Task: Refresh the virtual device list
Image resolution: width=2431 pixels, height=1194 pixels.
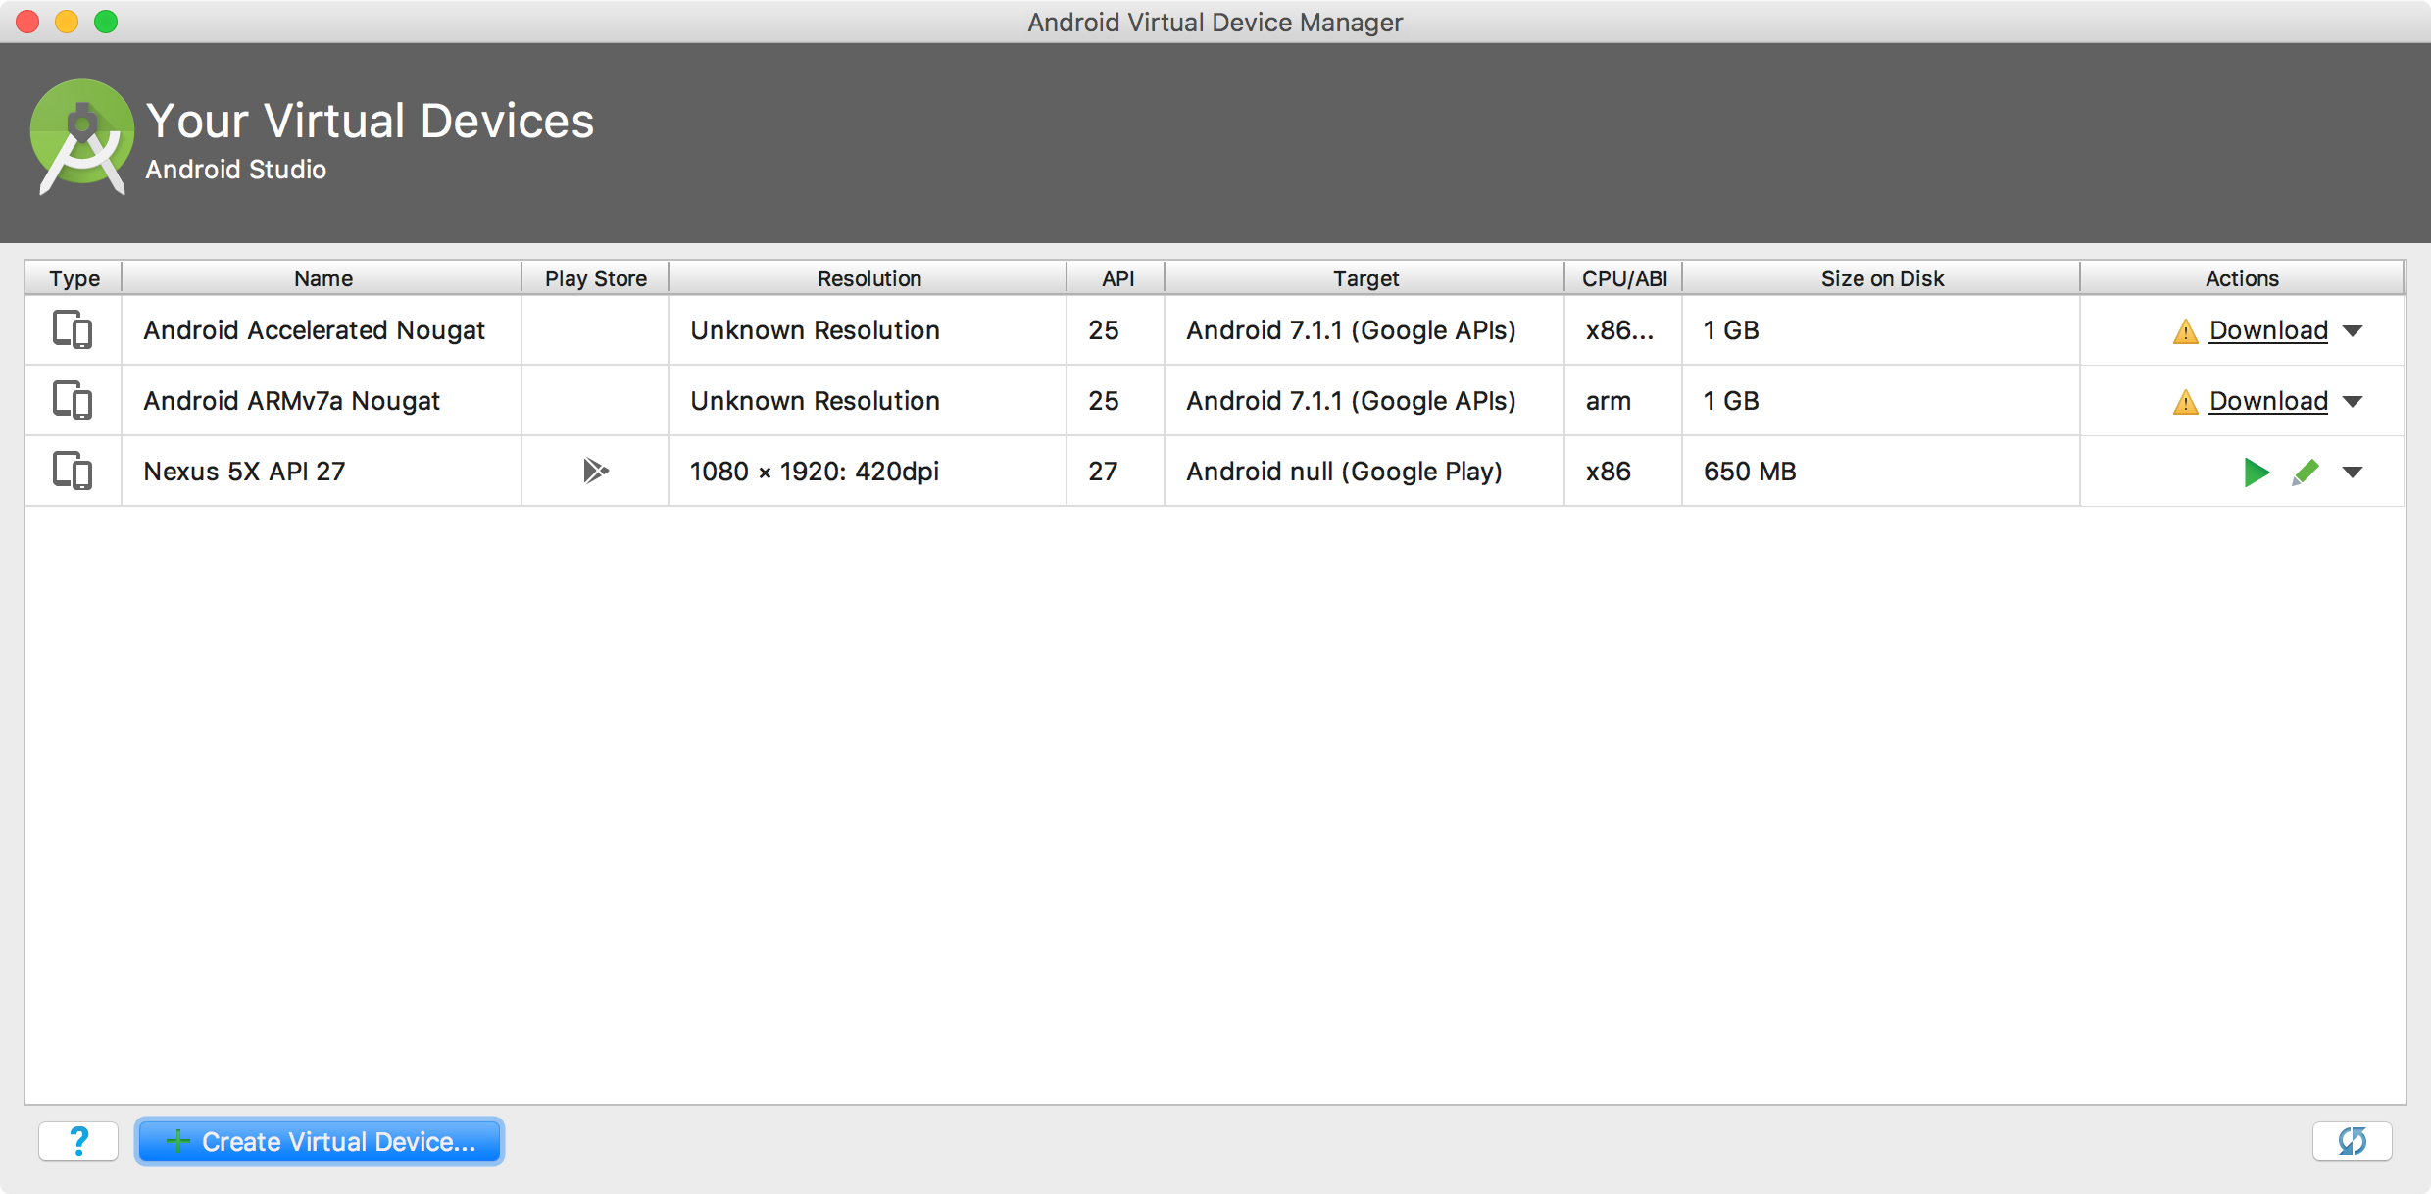Action: [2353, 1141]
